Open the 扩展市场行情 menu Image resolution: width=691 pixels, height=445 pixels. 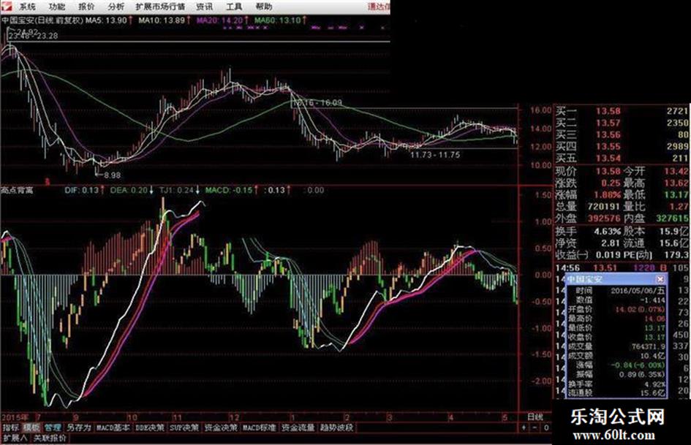point(160,7)
